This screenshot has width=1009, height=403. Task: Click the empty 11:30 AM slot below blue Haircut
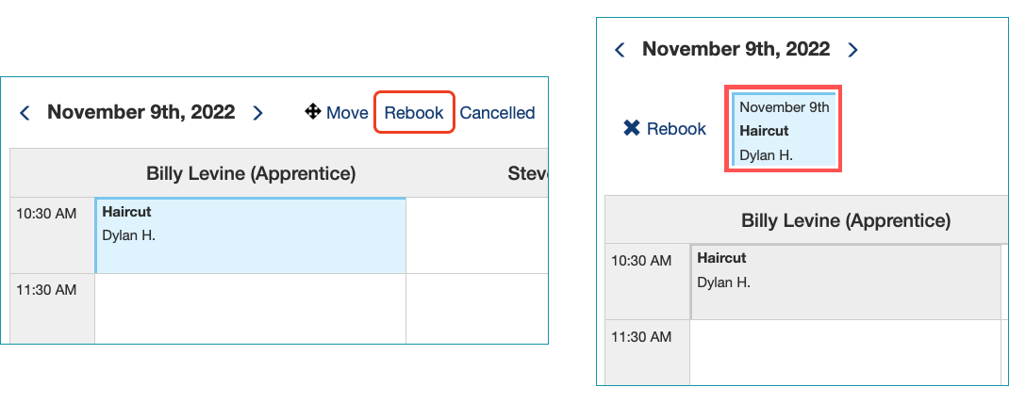click(250, 309)
